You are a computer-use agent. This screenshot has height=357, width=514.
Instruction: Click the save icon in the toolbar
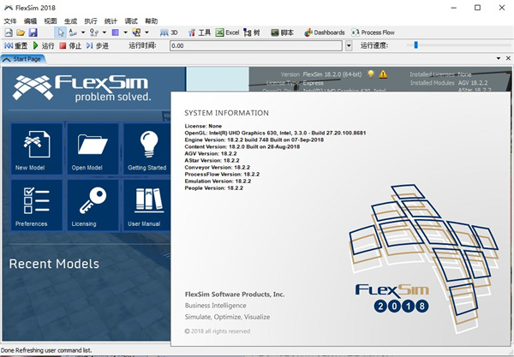pos(33,33)
